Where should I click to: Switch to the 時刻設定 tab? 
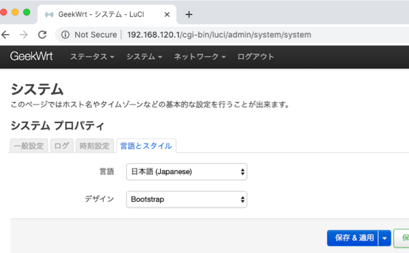(95, 146)
